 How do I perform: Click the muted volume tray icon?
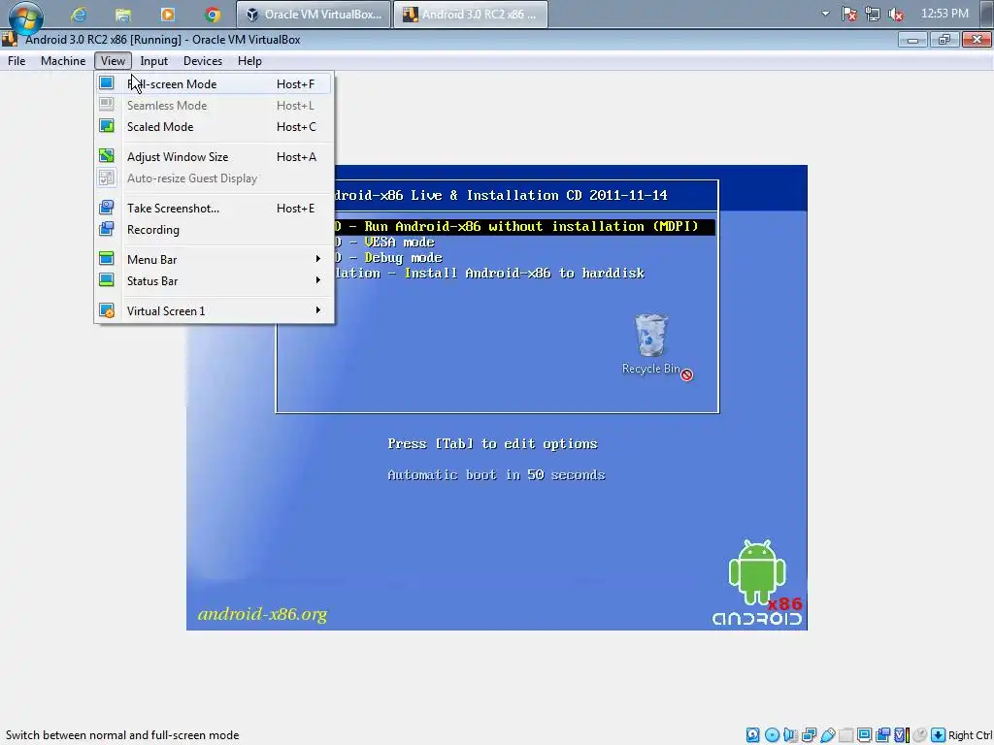896,14
